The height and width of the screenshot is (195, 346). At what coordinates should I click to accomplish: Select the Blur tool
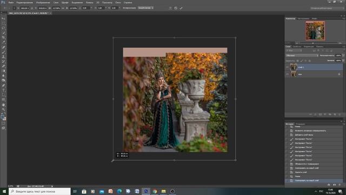[3, 76]
